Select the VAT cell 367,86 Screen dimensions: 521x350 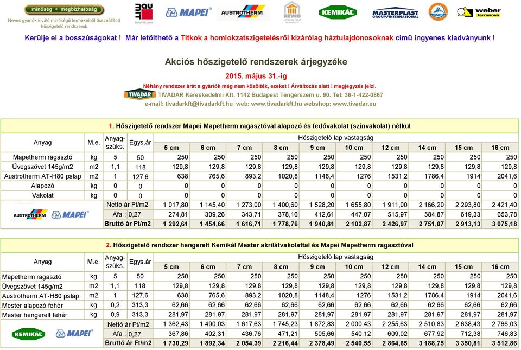click(x=171, y=334)
